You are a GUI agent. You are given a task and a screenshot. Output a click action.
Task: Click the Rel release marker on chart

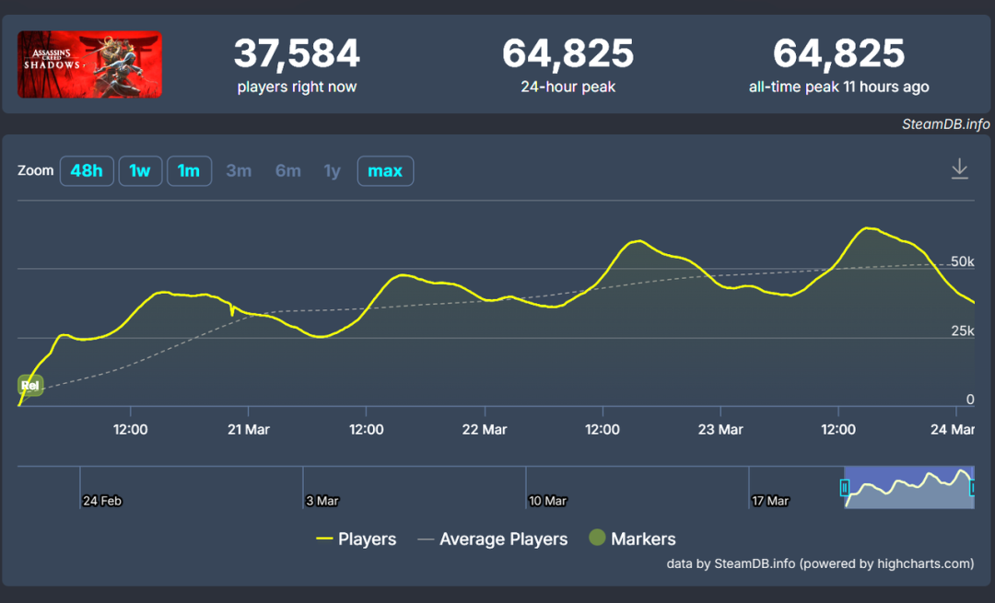(x=29, y=386)
